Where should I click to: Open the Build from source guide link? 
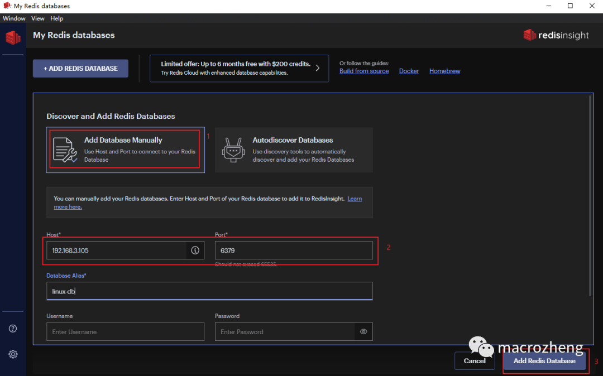coord(364,71)
